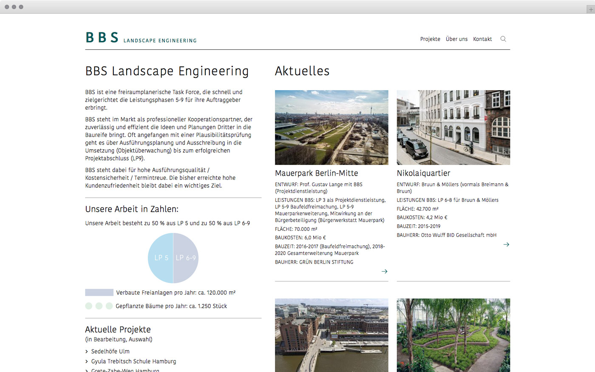595x372 pixels.
Task: Click the Gepflanzte Bäume pro Jahr text
Action: [x=171, y=306]
